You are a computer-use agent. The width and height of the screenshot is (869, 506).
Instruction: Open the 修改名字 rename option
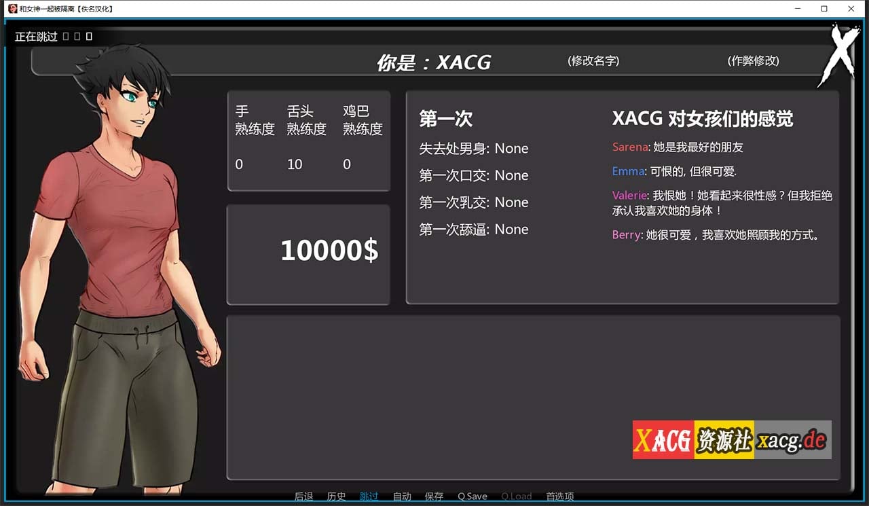[591, 61]
